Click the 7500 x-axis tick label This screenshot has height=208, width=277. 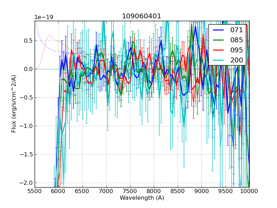130,191
